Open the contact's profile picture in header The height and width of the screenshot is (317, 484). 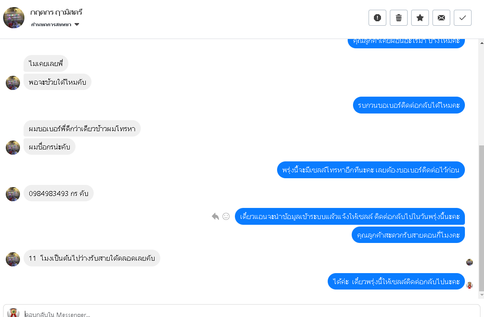point(14,18)
